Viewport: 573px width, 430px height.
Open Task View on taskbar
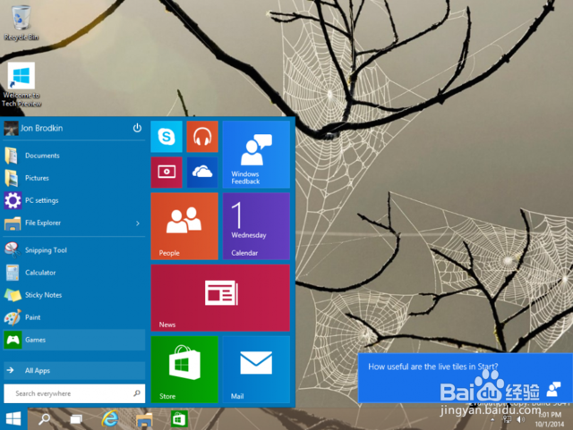tap(76, 419)
